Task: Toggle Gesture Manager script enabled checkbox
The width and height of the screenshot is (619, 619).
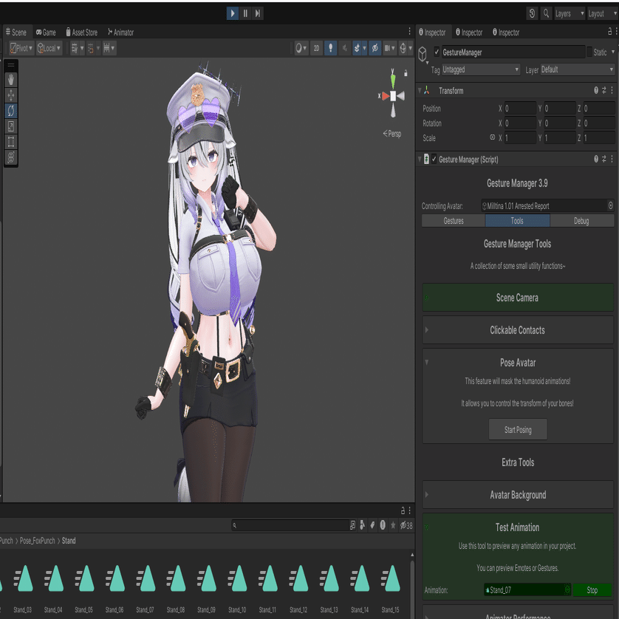Action: click(434, 160)
